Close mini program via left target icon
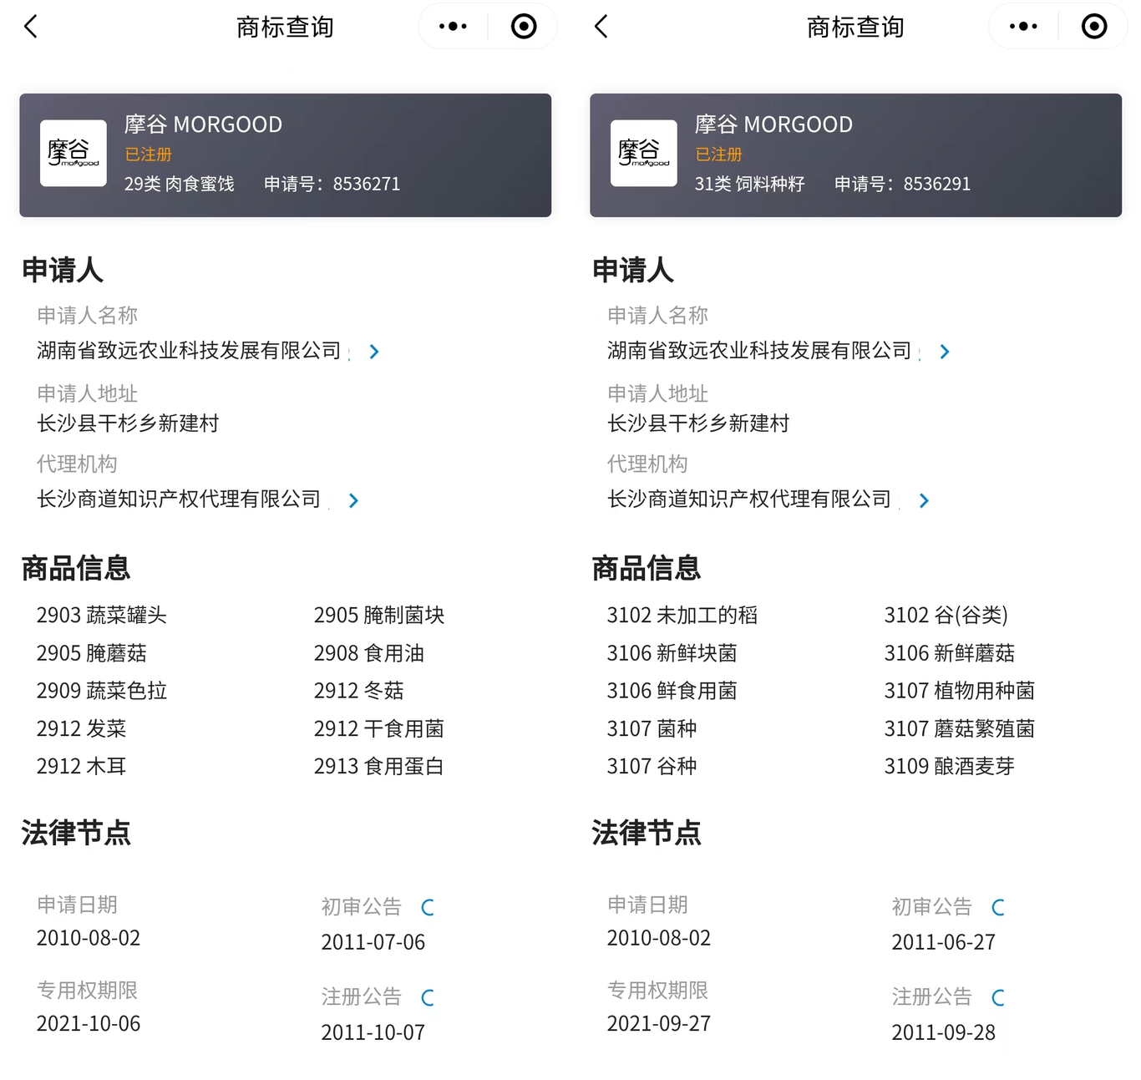The height and width of the screenshot is (1080, 1141). pyautogui.click(x=524, y=27)
